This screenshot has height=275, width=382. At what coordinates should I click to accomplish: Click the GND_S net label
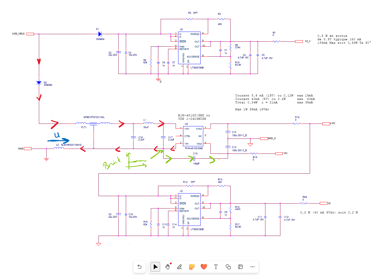pos(272,138)
